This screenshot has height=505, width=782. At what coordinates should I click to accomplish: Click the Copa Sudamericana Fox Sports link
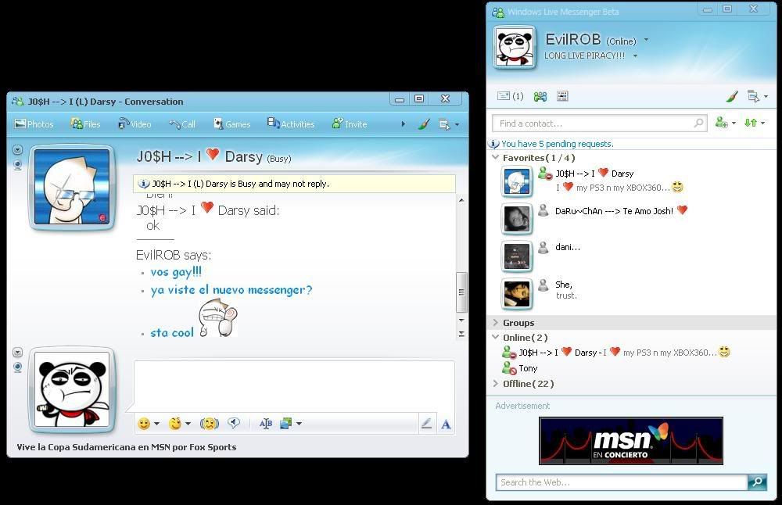pos(127,447)
